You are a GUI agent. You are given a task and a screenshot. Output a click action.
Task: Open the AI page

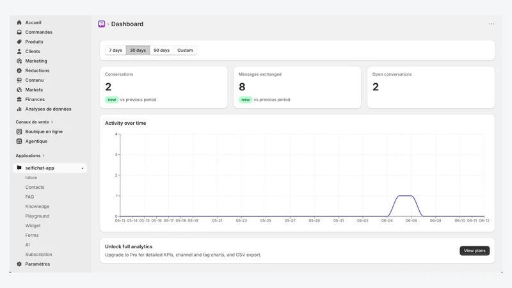coord(28,245)
